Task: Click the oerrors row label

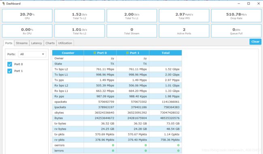Action: click(x=59, y=145)
